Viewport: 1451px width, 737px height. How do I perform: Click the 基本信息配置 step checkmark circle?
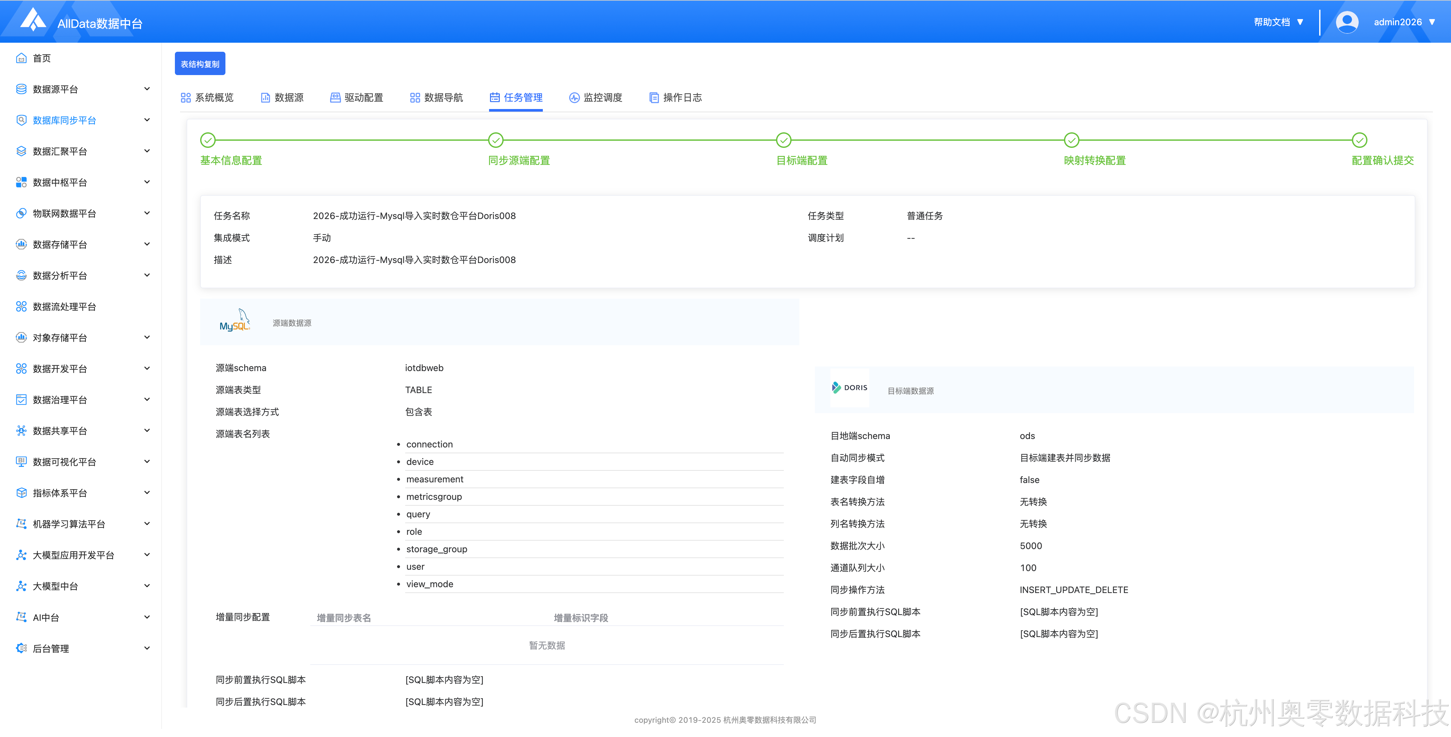(x=208, y=139)
